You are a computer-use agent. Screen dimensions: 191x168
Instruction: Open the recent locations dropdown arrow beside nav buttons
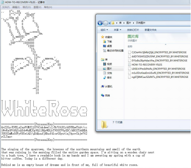(109, 23)
